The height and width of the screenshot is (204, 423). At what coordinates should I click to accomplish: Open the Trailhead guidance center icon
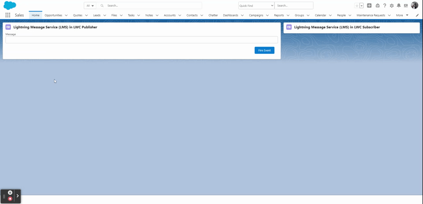[377, 6]
